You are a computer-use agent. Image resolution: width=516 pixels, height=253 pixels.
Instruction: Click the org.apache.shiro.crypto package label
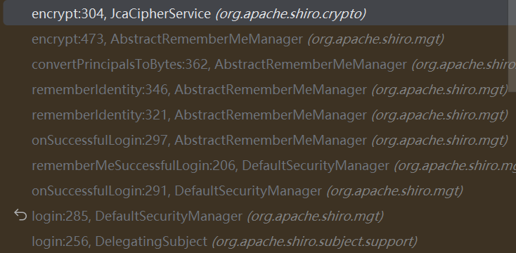coord(290,14)
